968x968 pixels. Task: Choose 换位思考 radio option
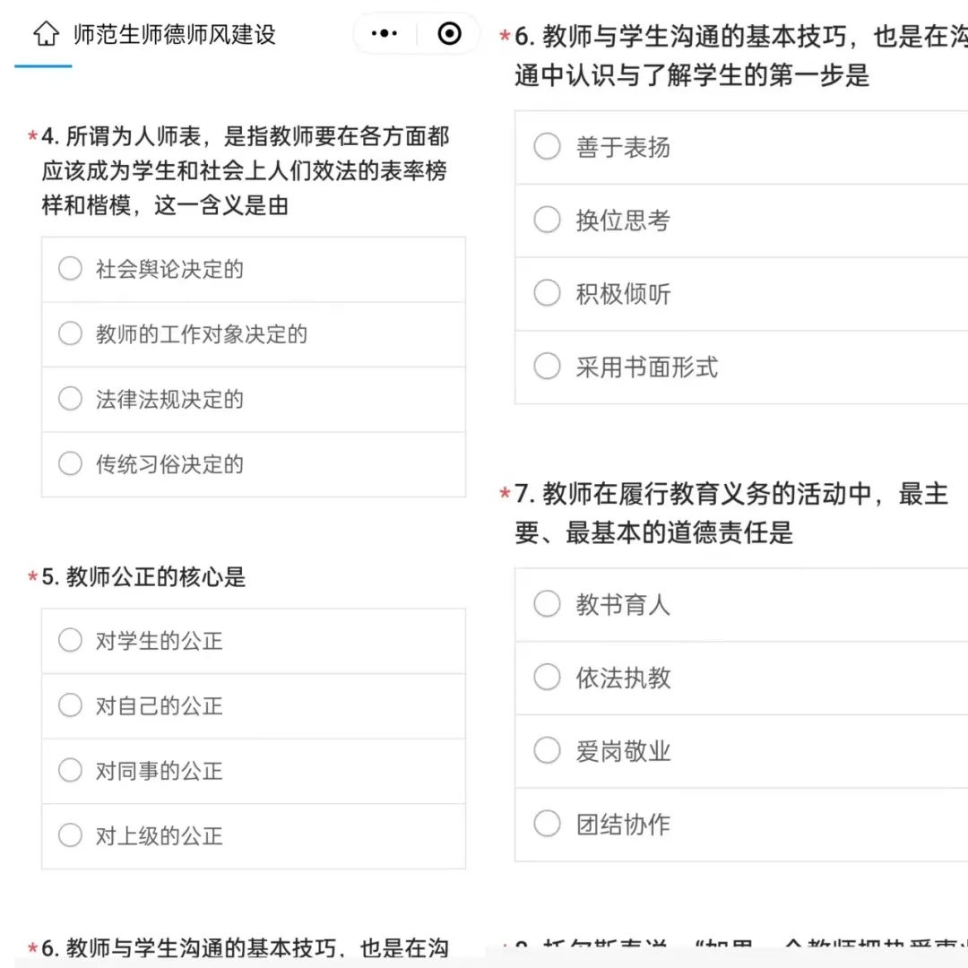[548, 220]
